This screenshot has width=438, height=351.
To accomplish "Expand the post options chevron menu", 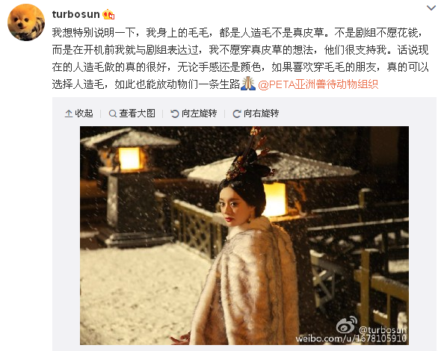I will click(431, 7).
